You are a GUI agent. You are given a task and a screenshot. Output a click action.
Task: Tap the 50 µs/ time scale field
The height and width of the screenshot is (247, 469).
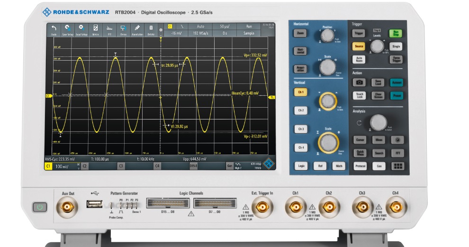(x=225, y=27)
